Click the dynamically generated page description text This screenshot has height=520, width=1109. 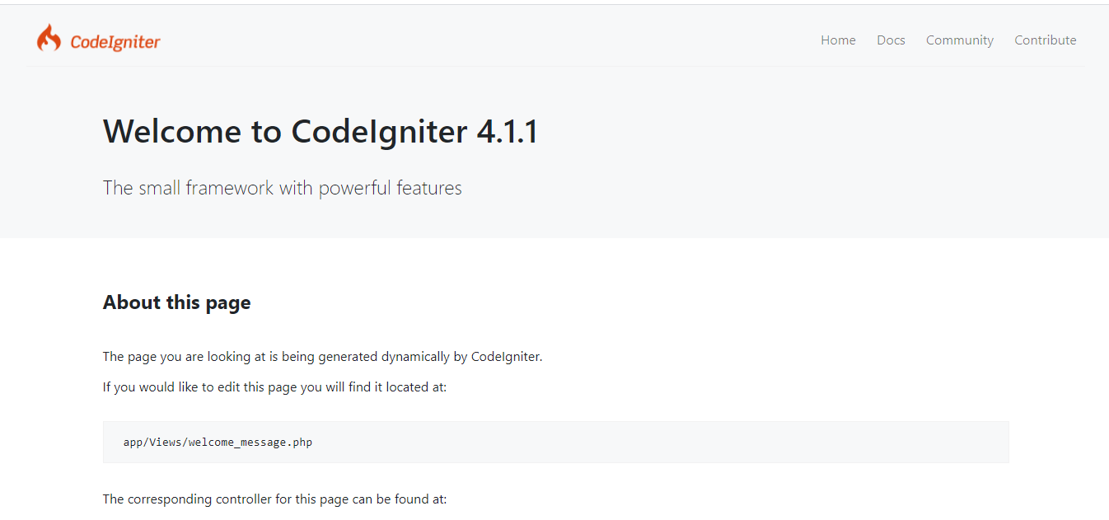coord(321,356)
